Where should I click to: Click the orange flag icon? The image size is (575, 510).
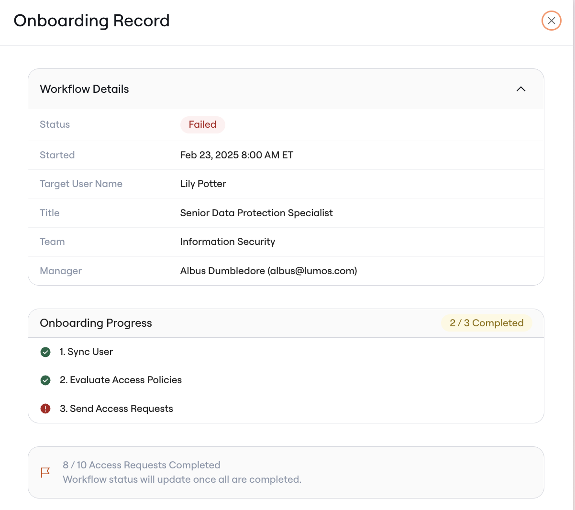(x=45, y=473)
